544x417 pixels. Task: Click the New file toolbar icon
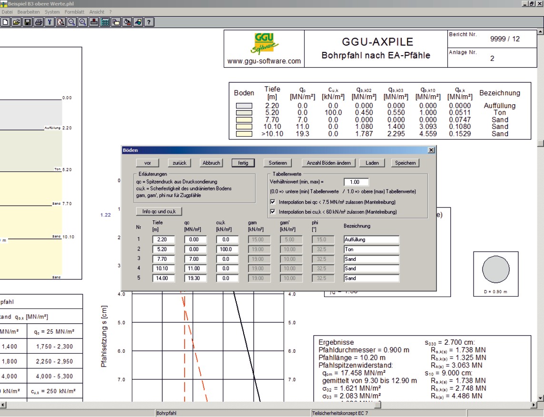point(5,22)
